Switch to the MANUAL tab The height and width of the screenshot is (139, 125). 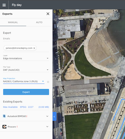13,22
